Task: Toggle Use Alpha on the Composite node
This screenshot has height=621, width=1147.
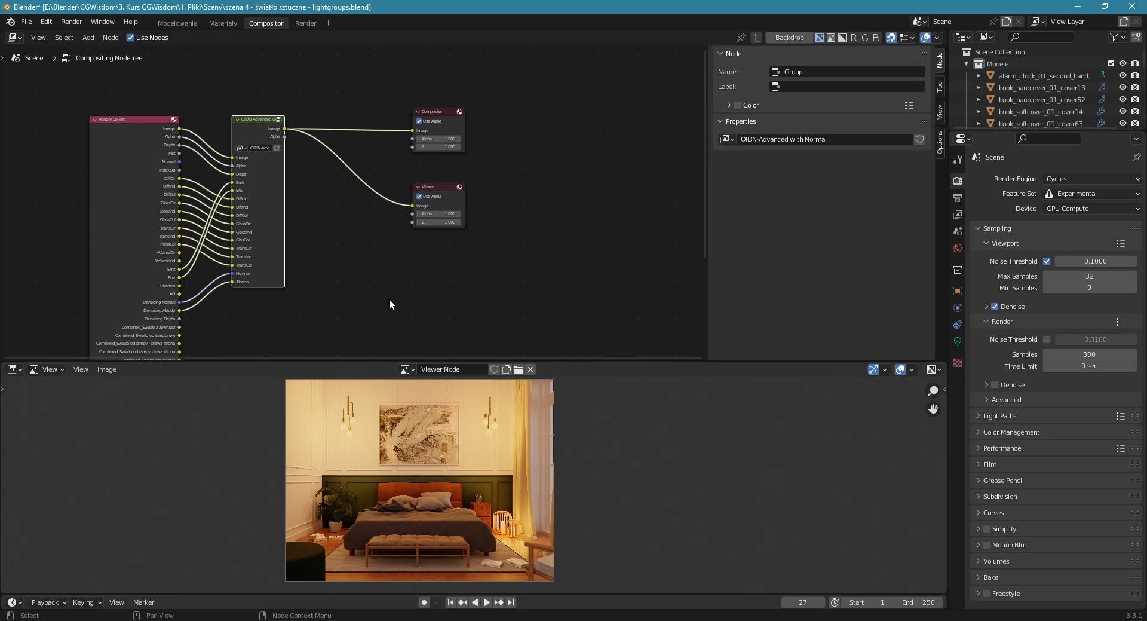Action: (x=419, y=121)
